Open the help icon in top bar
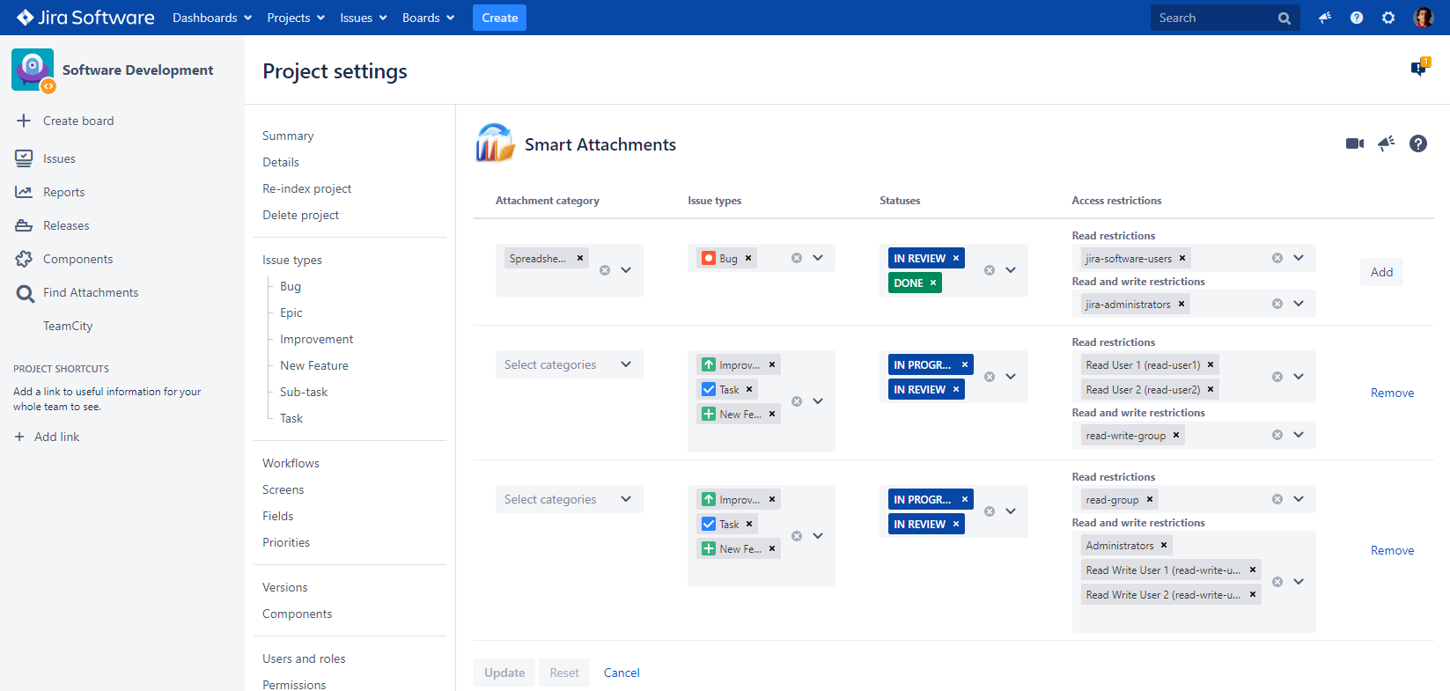 tap(1357, 18)
